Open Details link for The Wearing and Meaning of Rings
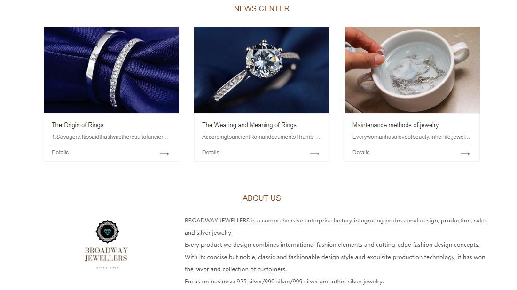 click(211, 153)
